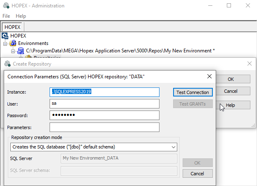Open the Help menu

(x=21, y=16)
